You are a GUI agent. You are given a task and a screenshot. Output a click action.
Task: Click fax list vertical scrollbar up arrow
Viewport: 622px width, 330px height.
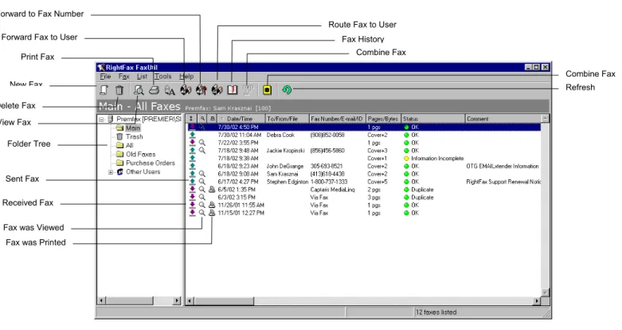pyautogui.click(x=545, y=119)
